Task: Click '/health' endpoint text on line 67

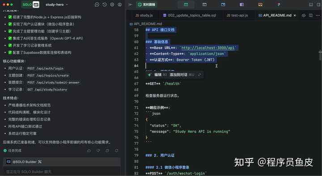Action: point(172,84)
